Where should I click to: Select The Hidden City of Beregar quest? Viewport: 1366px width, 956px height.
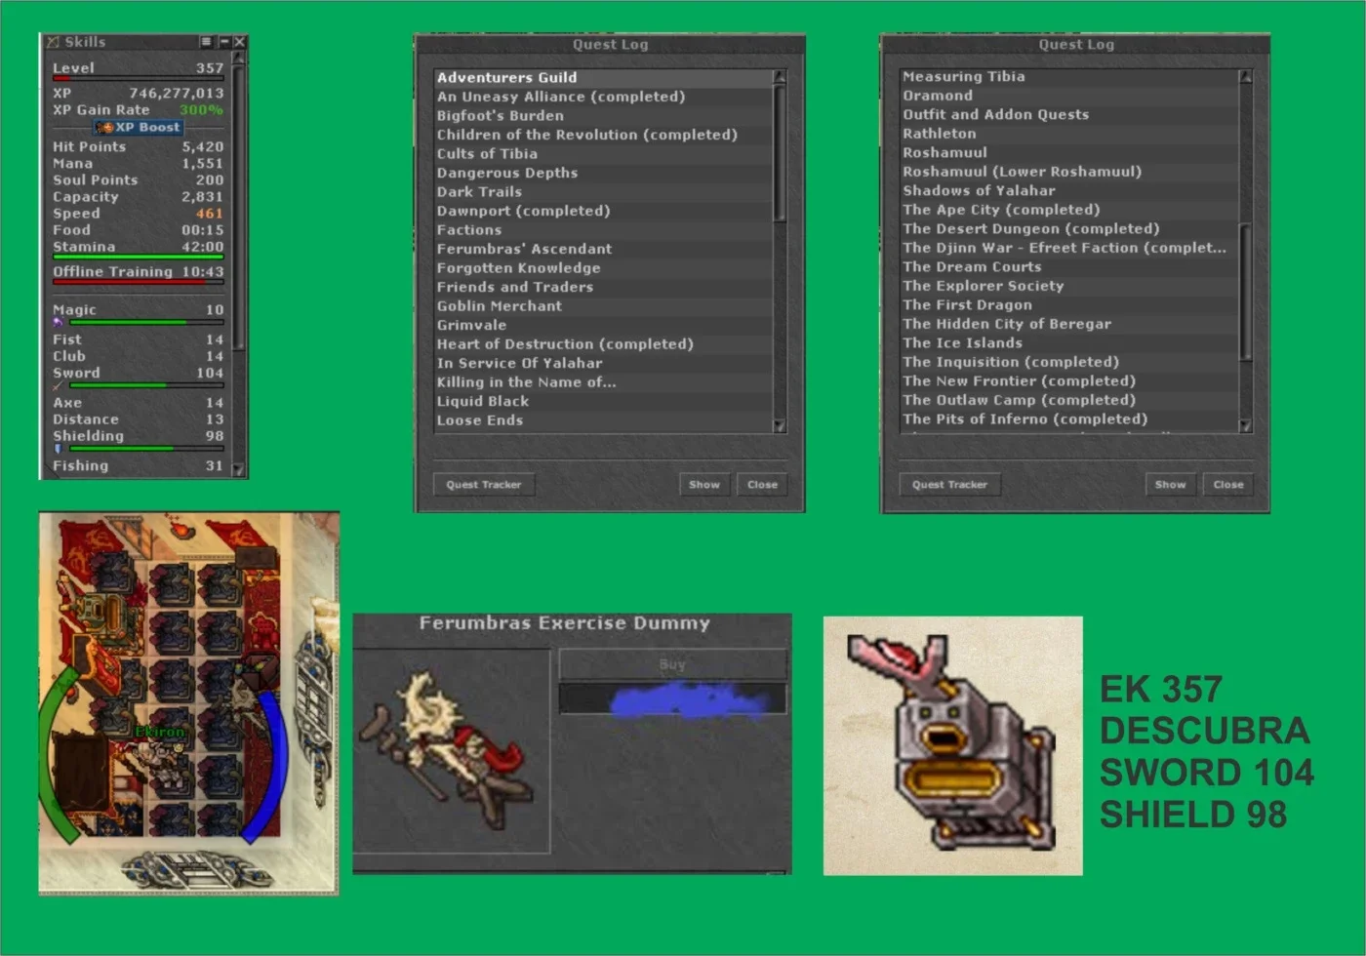(1069, 324)
